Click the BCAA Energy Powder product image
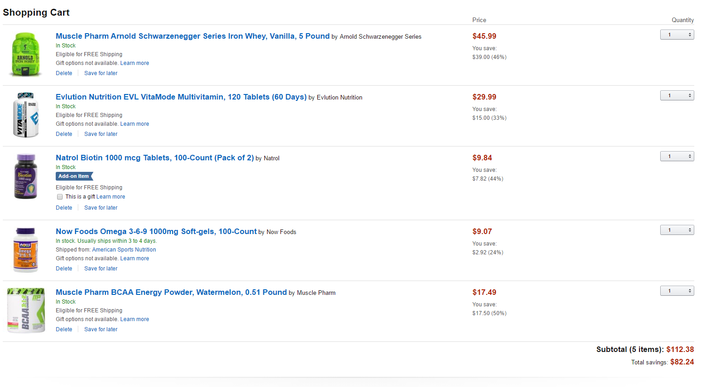This screenshot has width=715, height=387. [26, 310]
